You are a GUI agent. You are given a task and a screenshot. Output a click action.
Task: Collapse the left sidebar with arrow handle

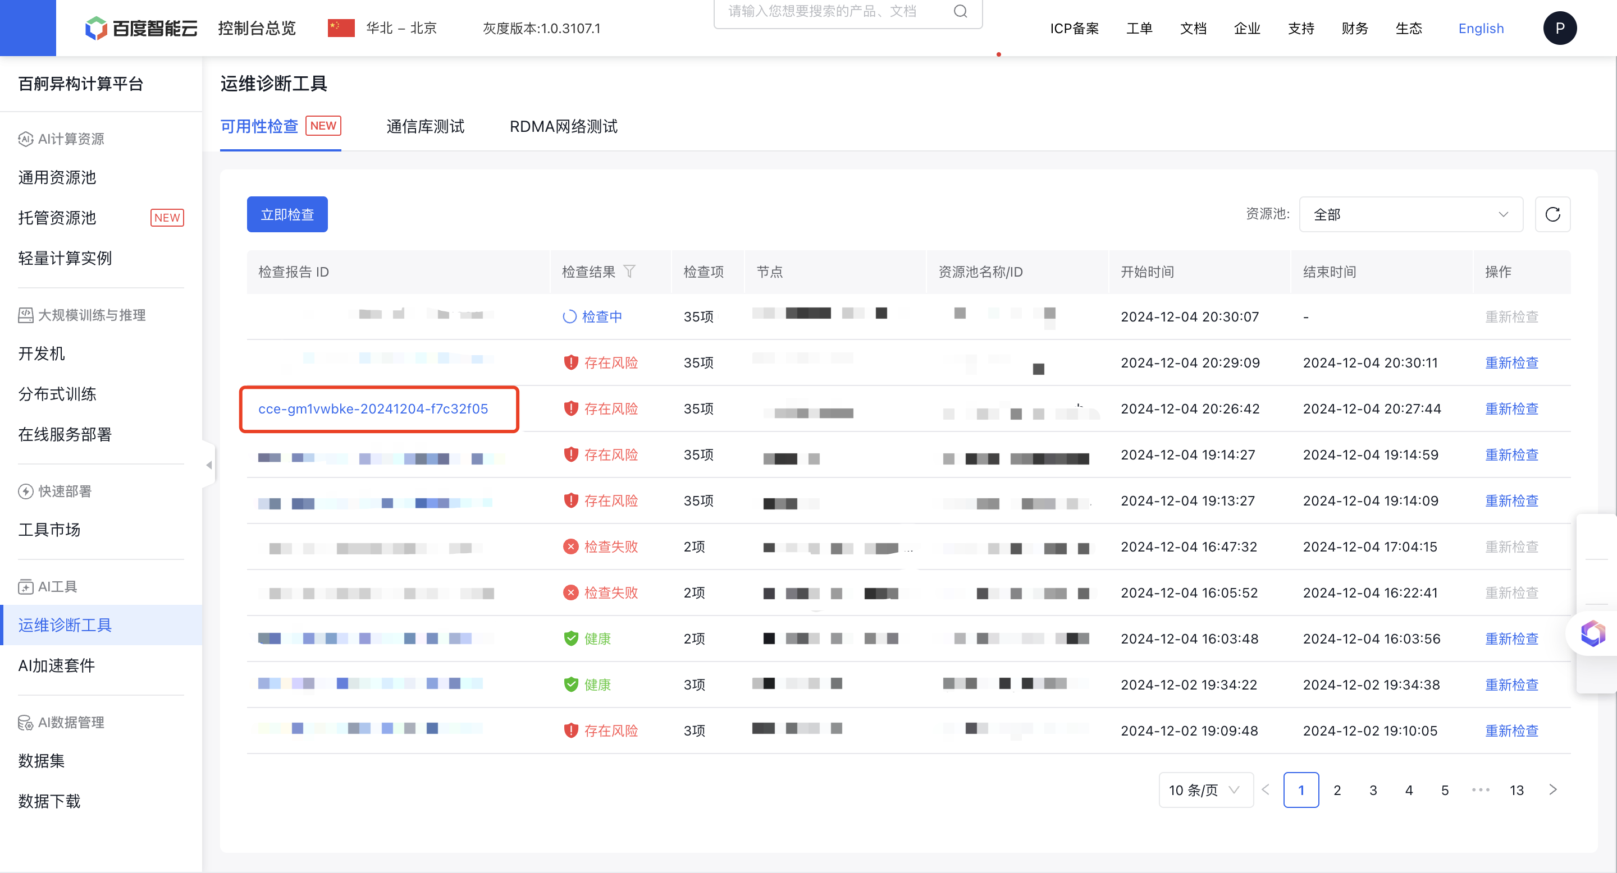click(x=209, y=465)
